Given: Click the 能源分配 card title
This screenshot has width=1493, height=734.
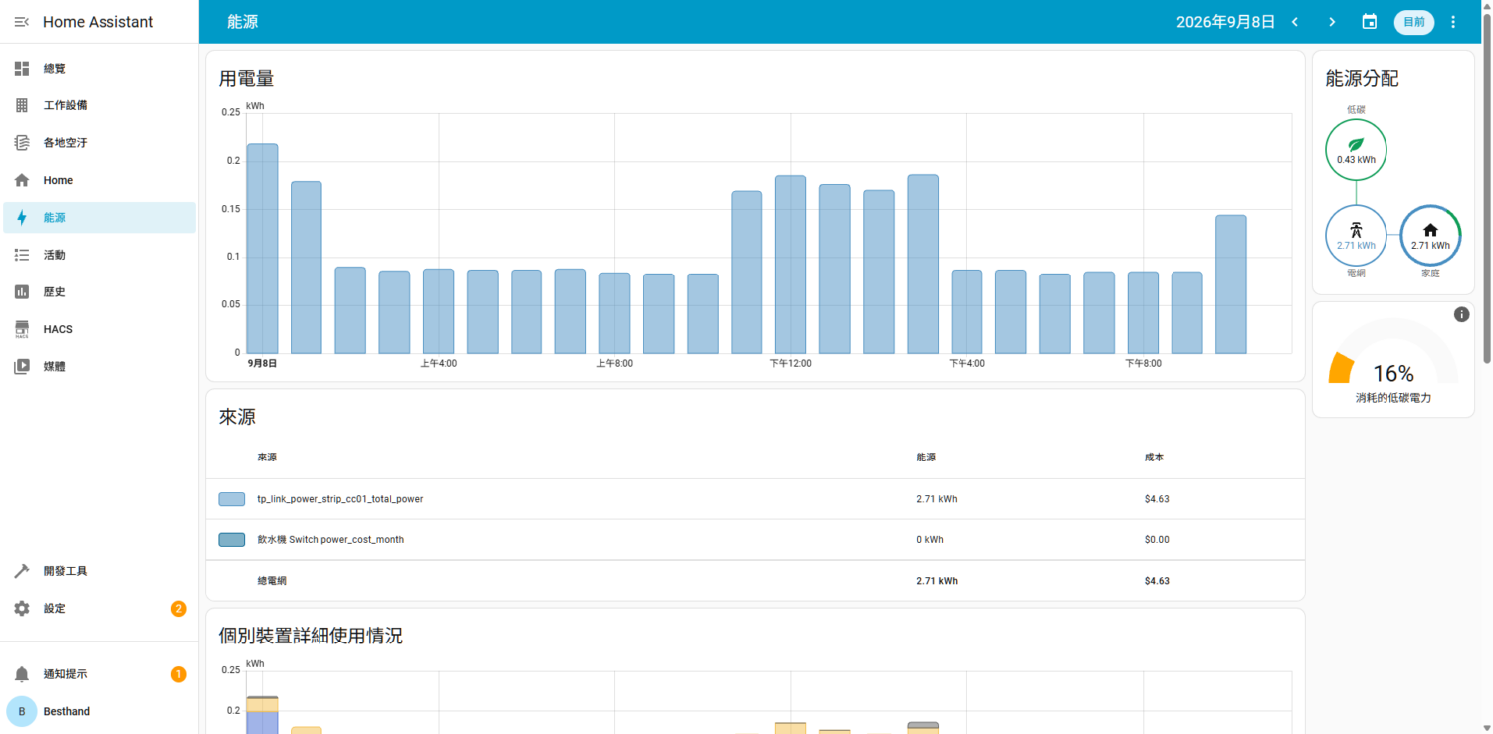Looking at the screenshot, I should 1363,79.
